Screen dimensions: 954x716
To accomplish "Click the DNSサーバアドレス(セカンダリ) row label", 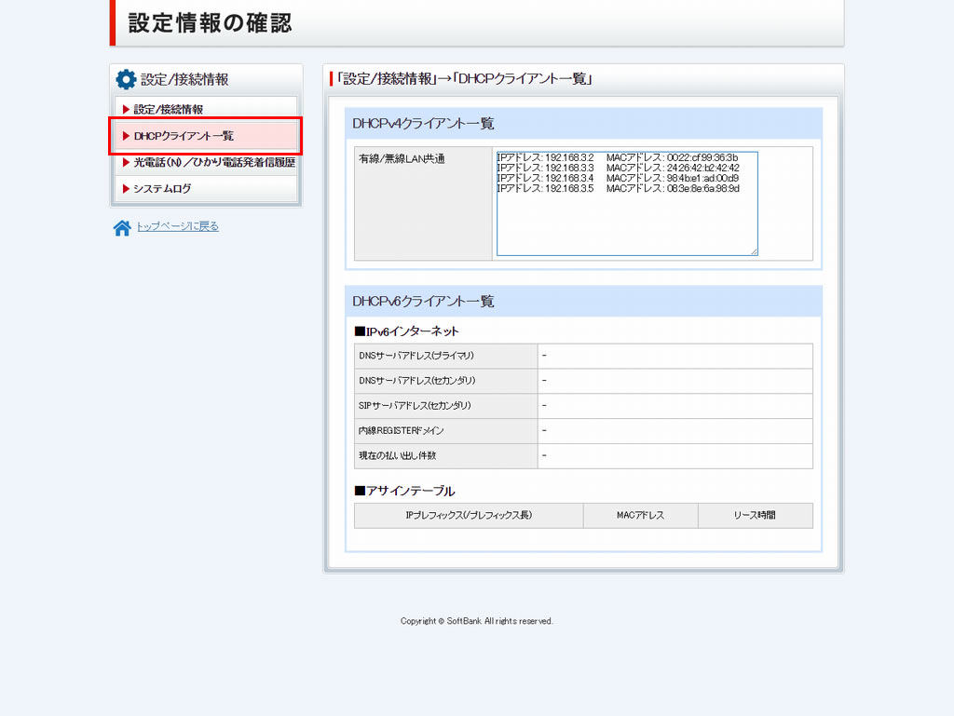I will tap(446, 381).
